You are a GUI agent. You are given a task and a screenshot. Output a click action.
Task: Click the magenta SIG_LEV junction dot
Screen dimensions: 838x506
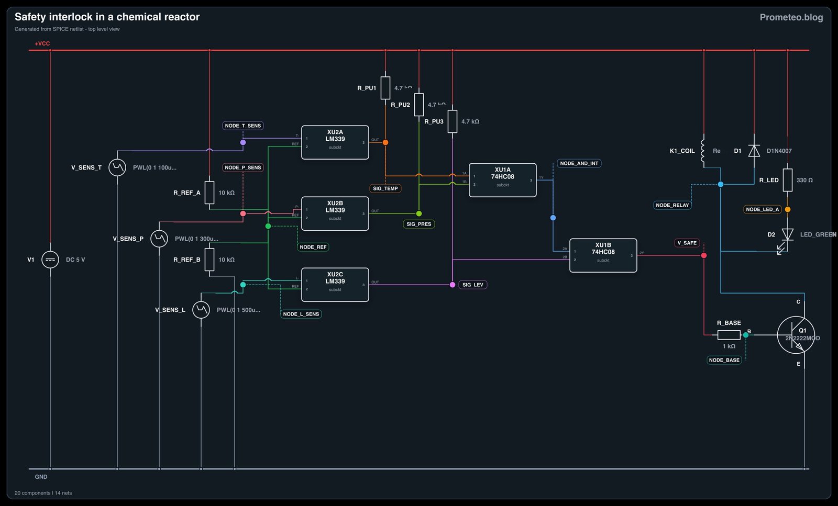click(x=453, y=285)
